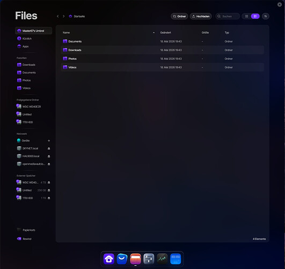Open Photos favorite in the sidebar
This screenshot has height=269, width=285.
click(x=33, y=80)
